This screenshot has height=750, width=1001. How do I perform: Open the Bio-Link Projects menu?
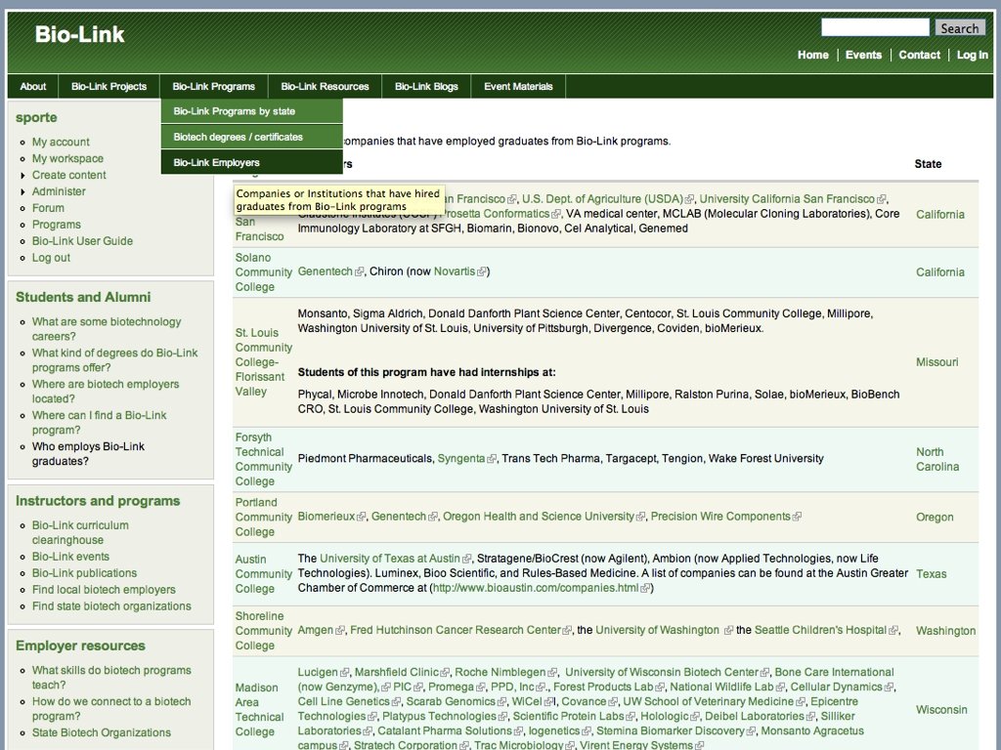pos(109,86)
